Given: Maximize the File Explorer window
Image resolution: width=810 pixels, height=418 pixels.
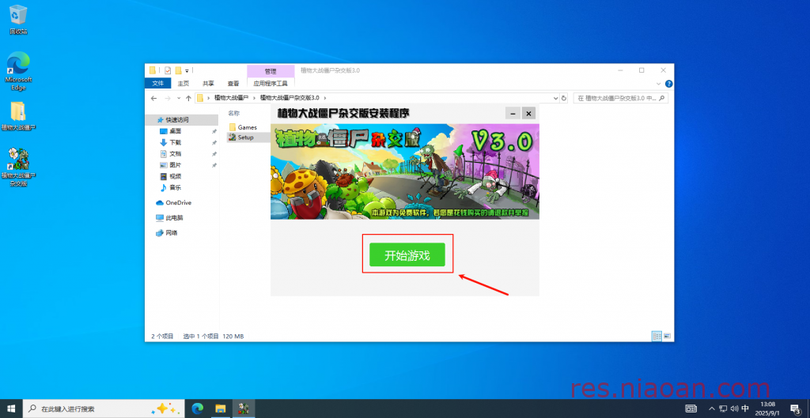Looking at the screenshot, I should (x=642, y=70).
